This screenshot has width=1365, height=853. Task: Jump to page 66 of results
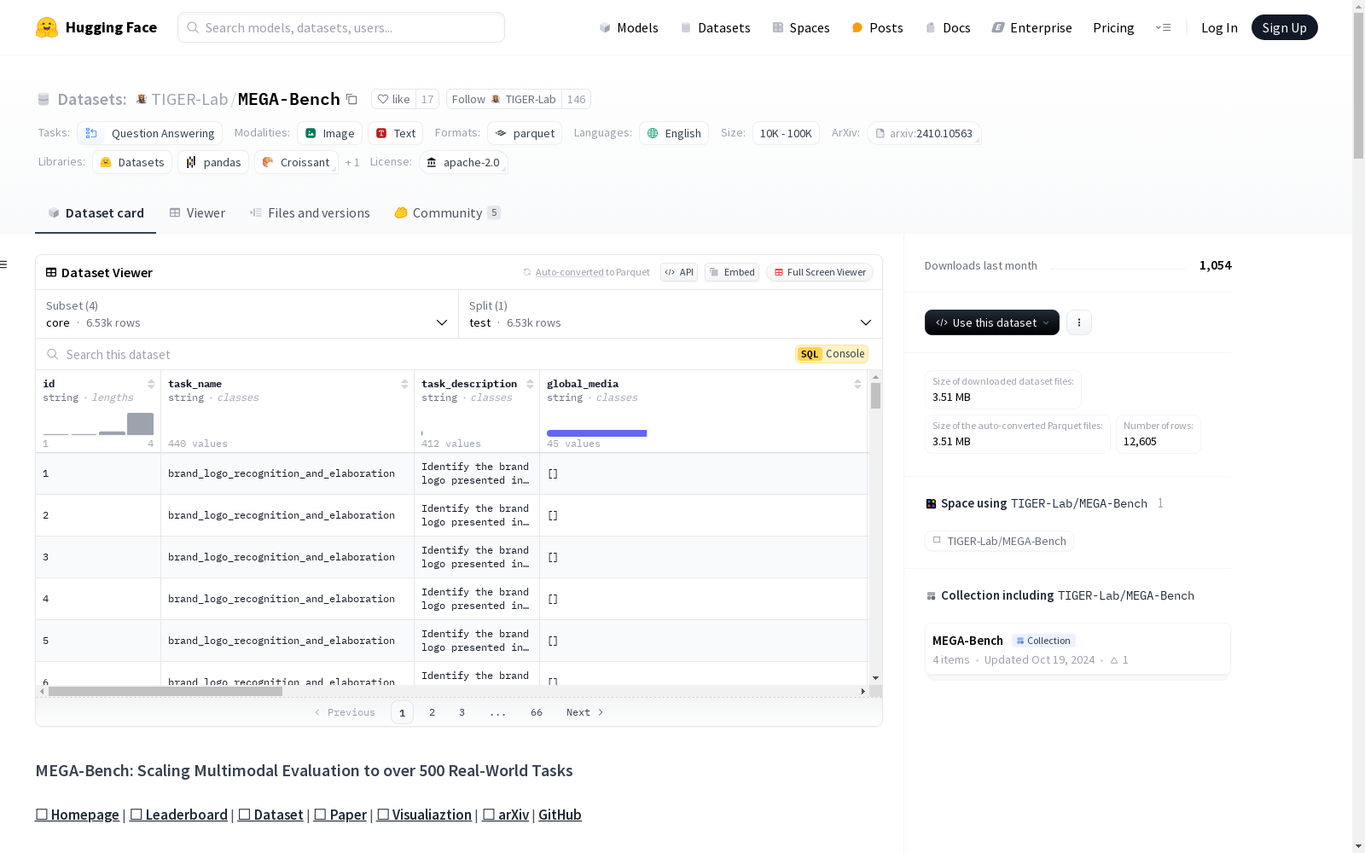[536, 712]
